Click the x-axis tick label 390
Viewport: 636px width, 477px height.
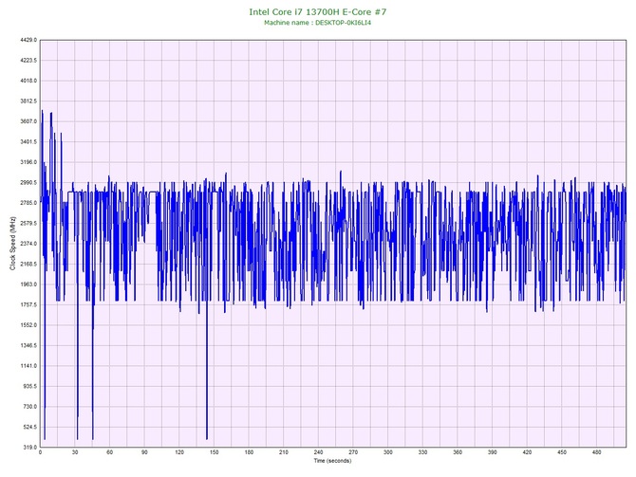(493, 452)
